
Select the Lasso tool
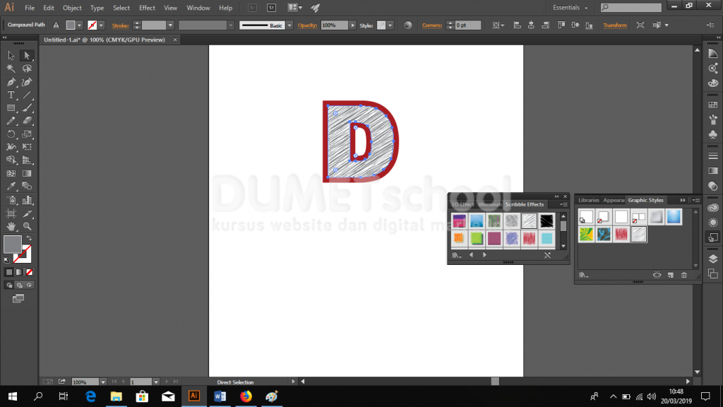[27, 69]
